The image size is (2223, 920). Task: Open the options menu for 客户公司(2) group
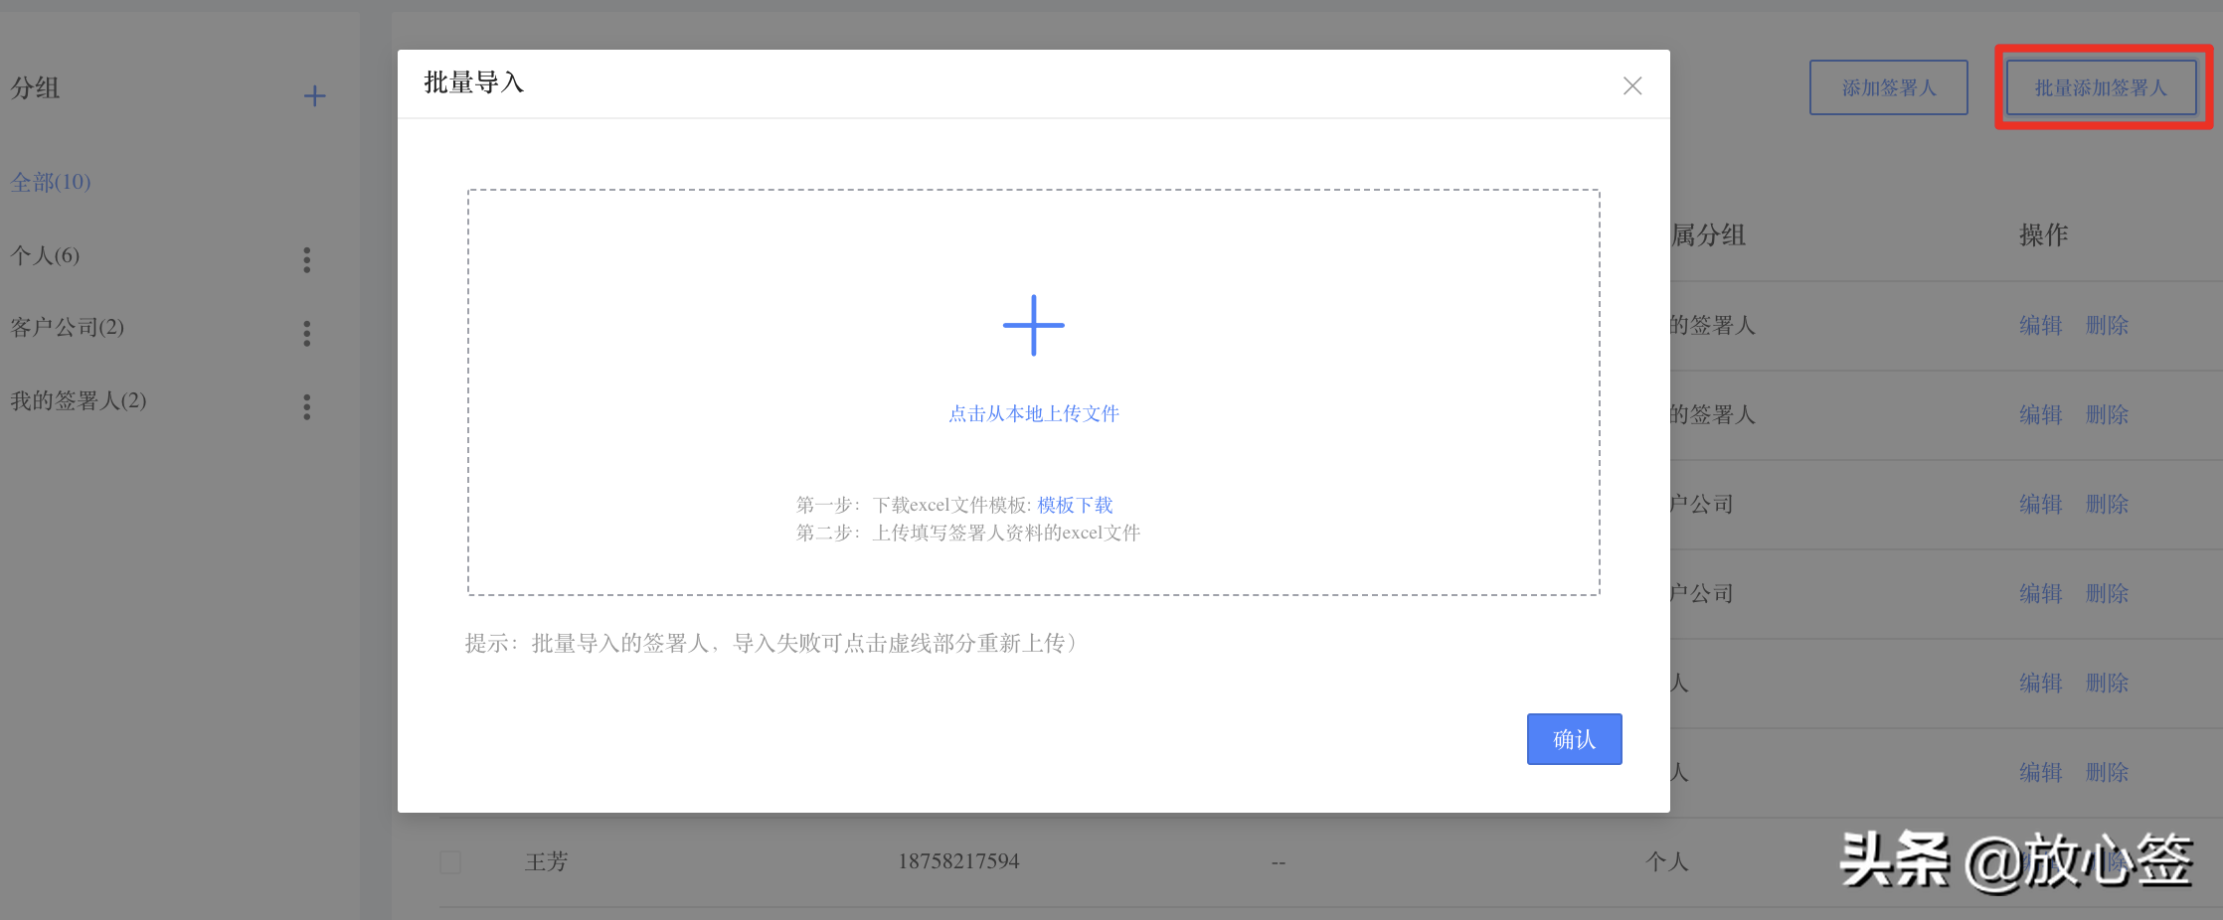pyautogui.click(x=307, y=334)
